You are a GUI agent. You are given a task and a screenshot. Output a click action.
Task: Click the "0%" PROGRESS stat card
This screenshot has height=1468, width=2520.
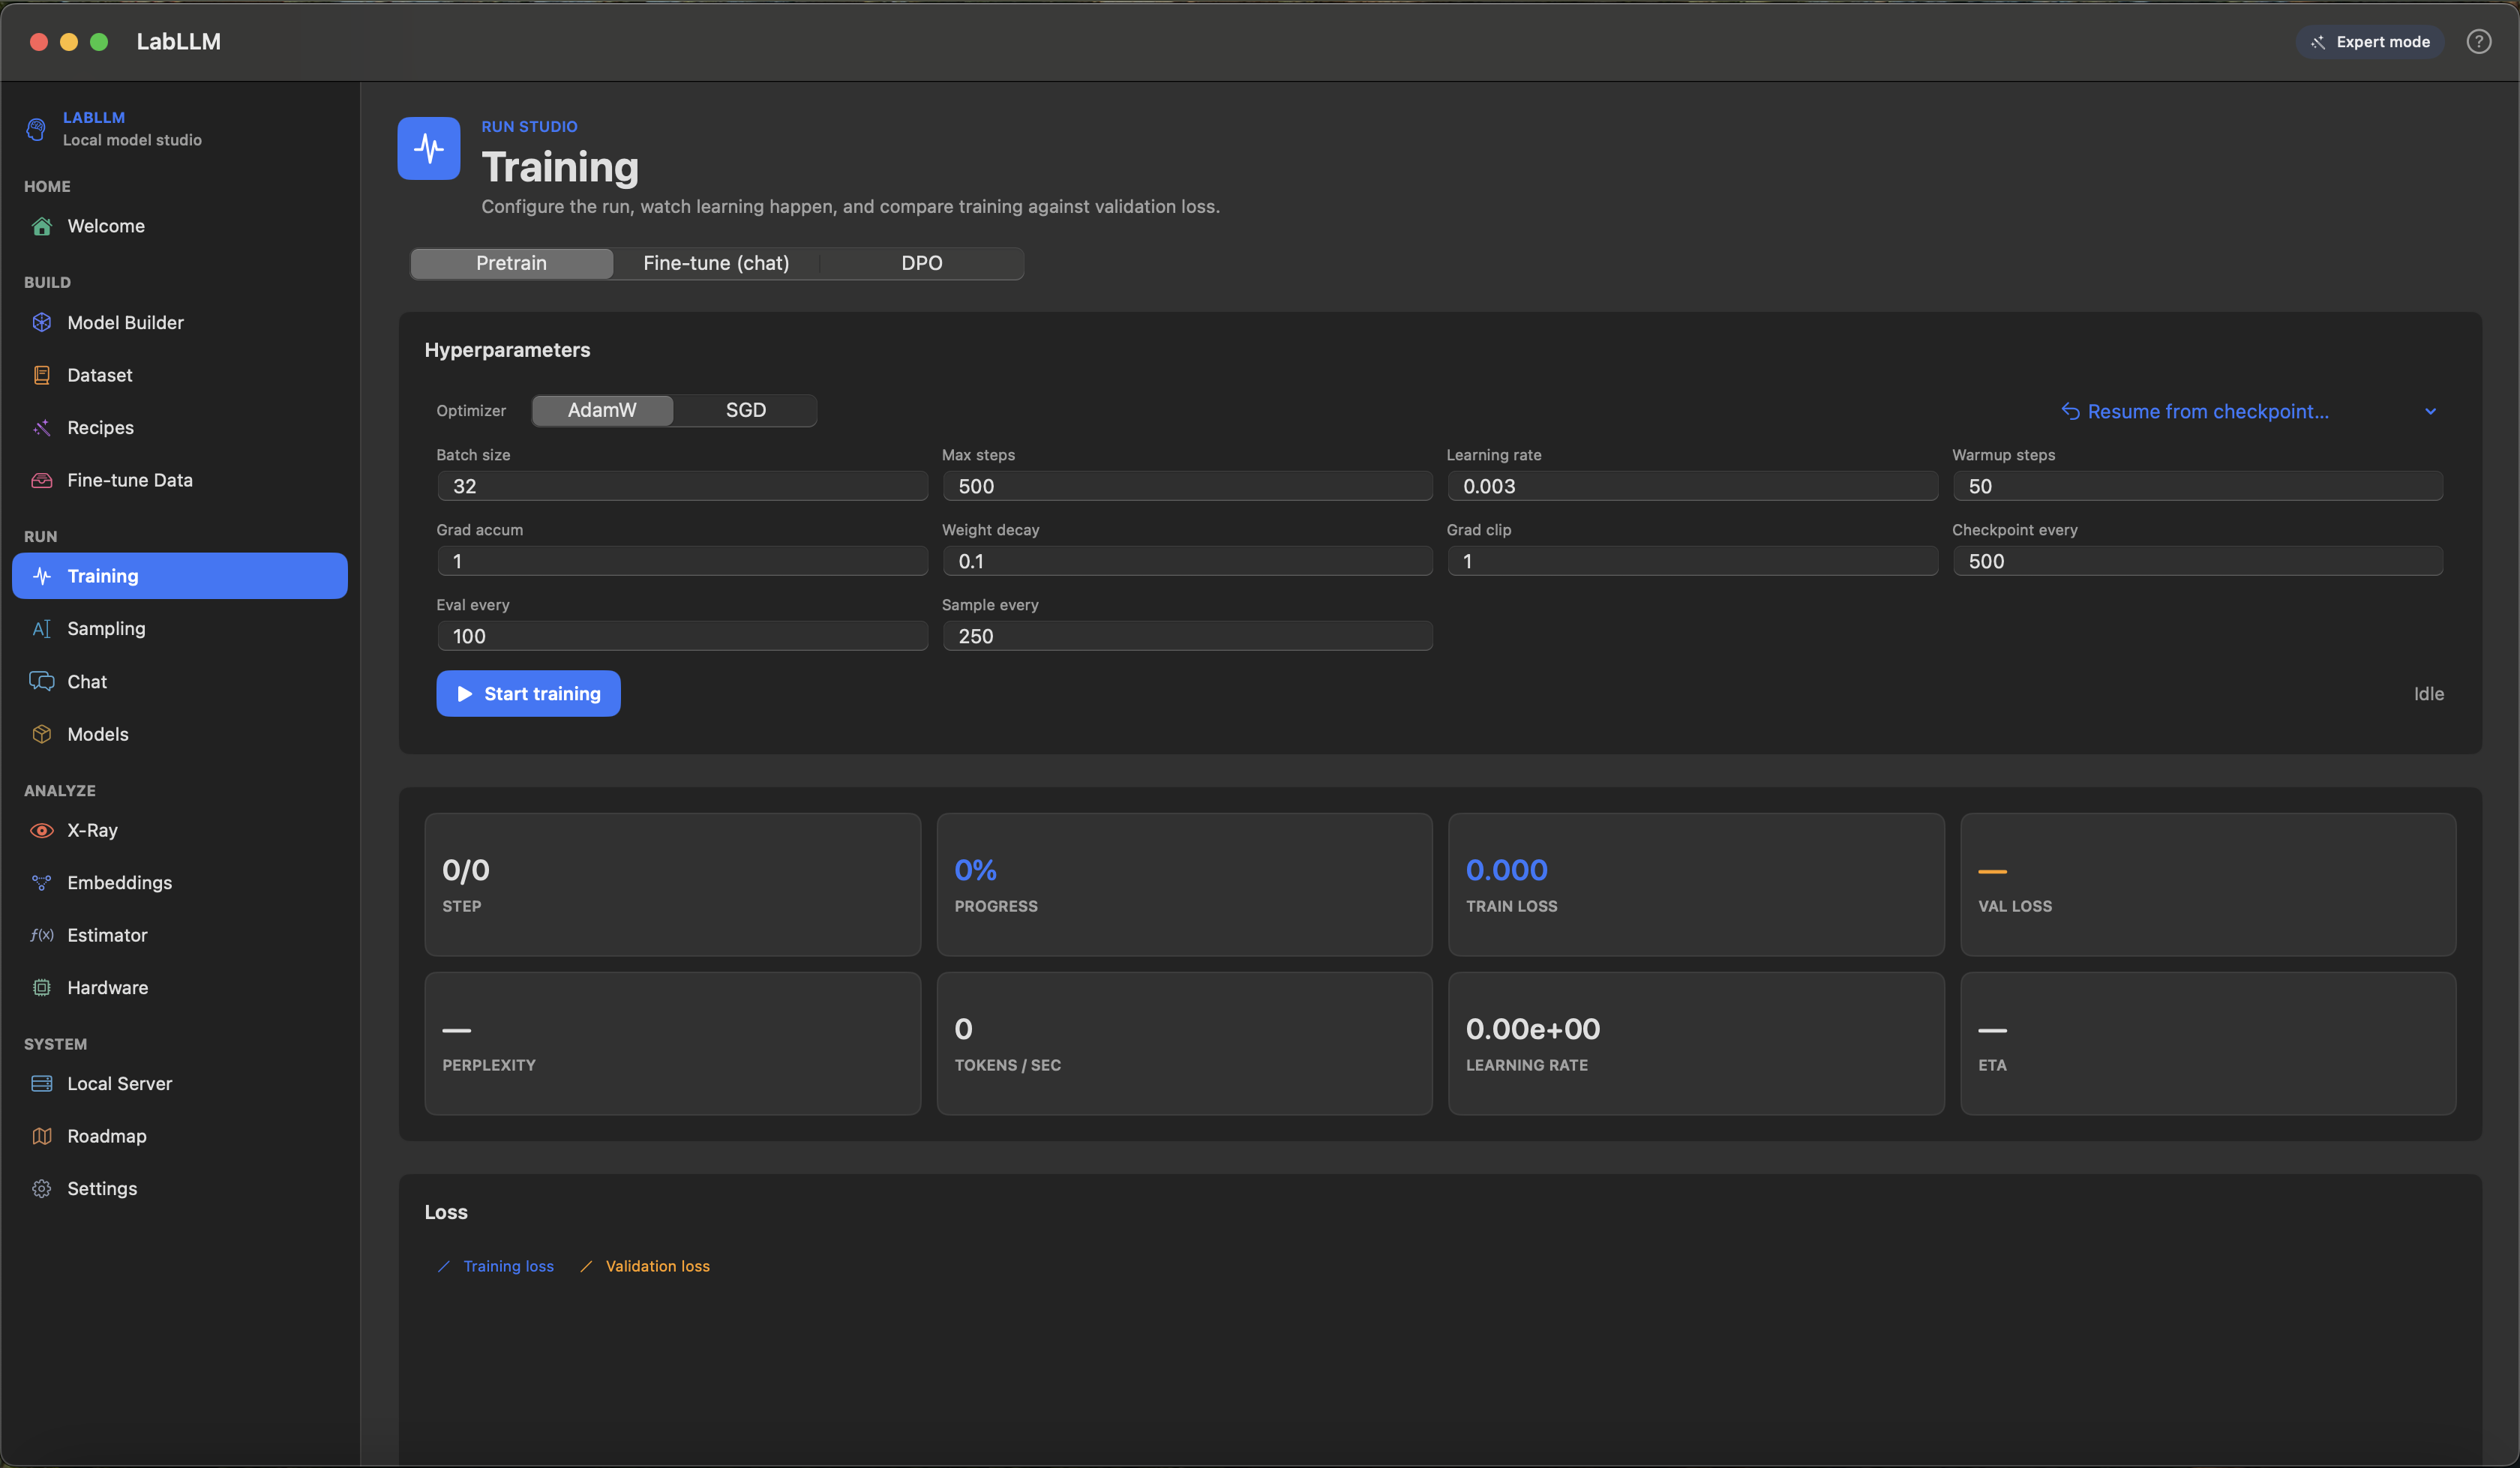click(1184, 885)
